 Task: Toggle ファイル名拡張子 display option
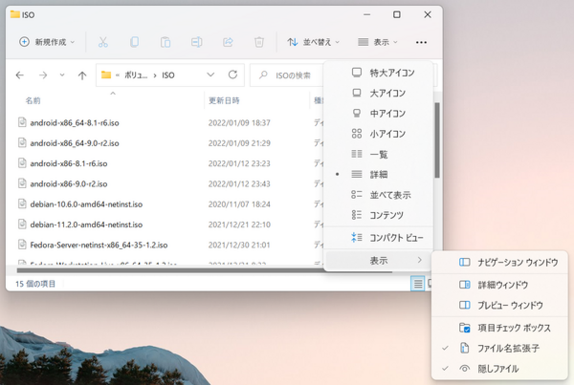pos(508,348)
